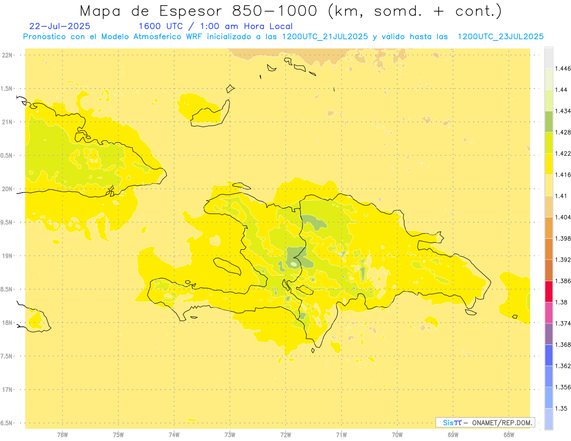
Task: Click the 73W longitude label
Action: pyautogui.click(x=230, y=434)
